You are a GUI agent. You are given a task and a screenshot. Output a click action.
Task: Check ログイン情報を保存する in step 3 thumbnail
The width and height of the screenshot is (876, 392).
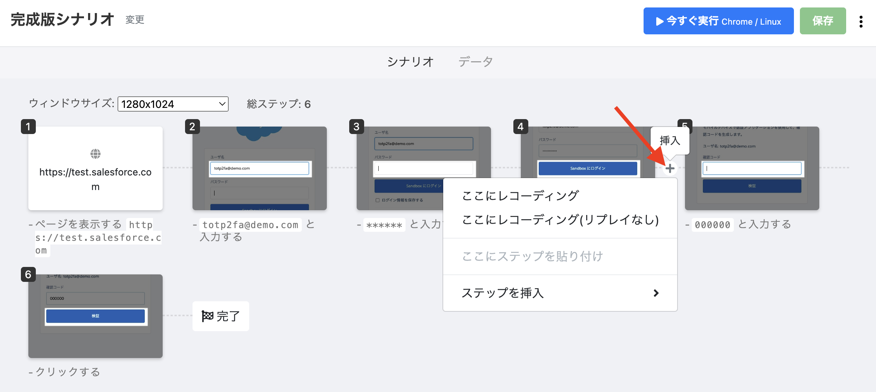point(378,200)
